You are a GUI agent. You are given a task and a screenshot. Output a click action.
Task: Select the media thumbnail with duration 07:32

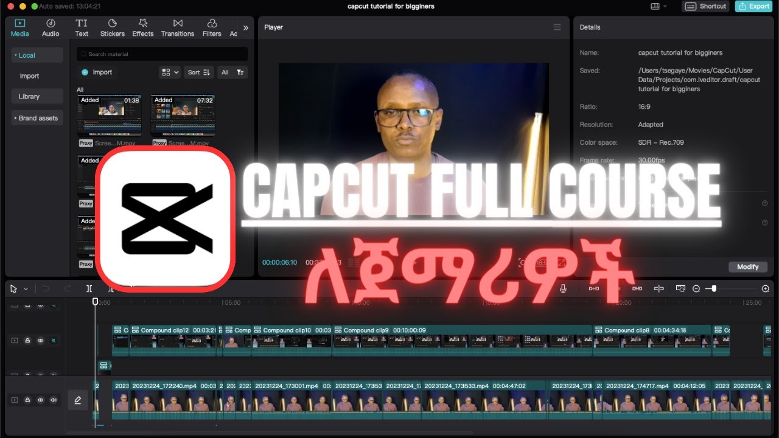pos(183,114)
